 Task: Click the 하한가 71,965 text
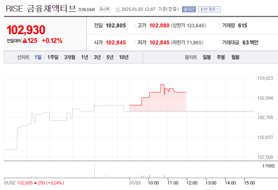187,42
